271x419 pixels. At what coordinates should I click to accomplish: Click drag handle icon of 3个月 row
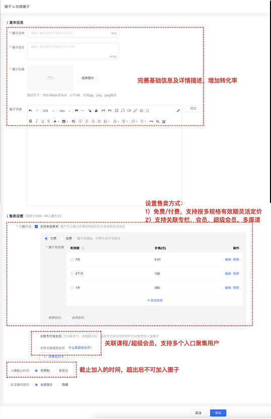[x=72, y=273]
